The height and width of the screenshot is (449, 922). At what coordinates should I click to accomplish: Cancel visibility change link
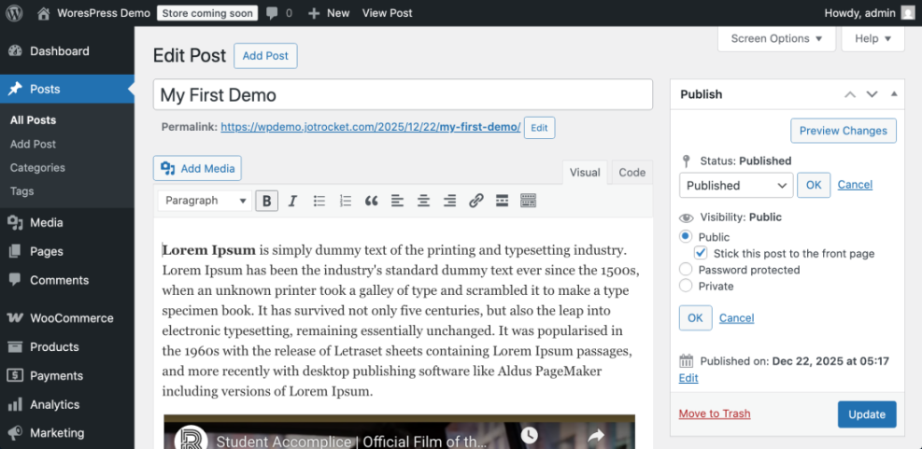point(736,318)
